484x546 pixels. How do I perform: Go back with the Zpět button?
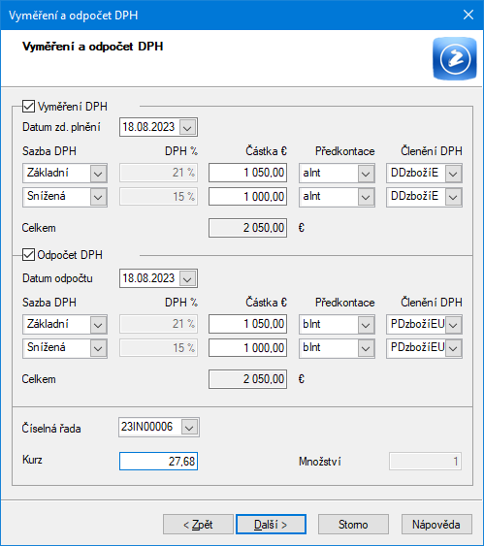pyautogui.click(x=198, y=525)
